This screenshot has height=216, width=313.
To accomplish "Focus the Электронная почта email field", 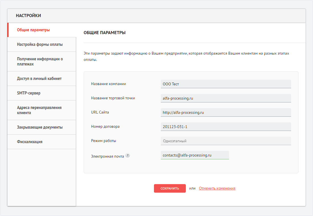I will (195, 155).
